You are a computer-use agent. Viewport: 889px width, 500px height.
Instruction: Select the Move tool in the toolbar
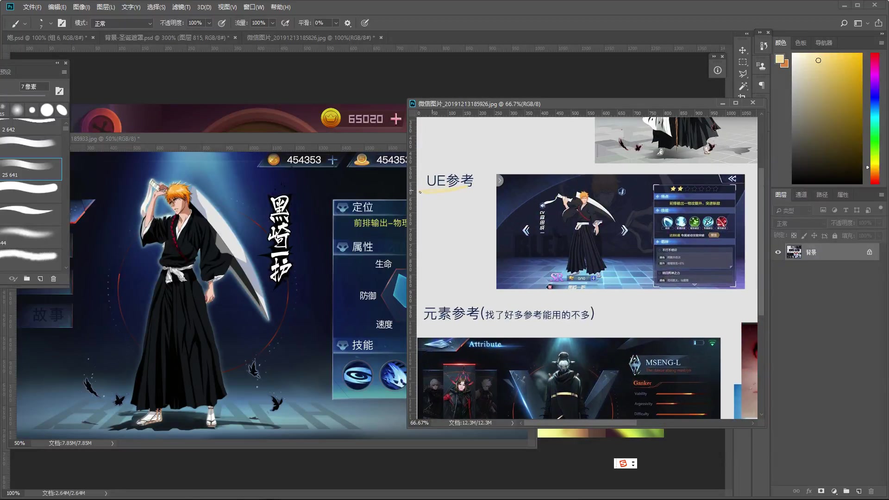(x=743, y=50)
